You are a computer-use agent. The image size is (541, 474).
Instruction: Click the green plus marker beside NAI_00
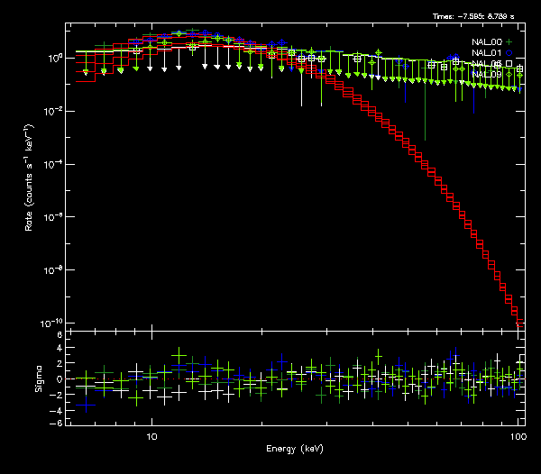[x=509, y=42]
